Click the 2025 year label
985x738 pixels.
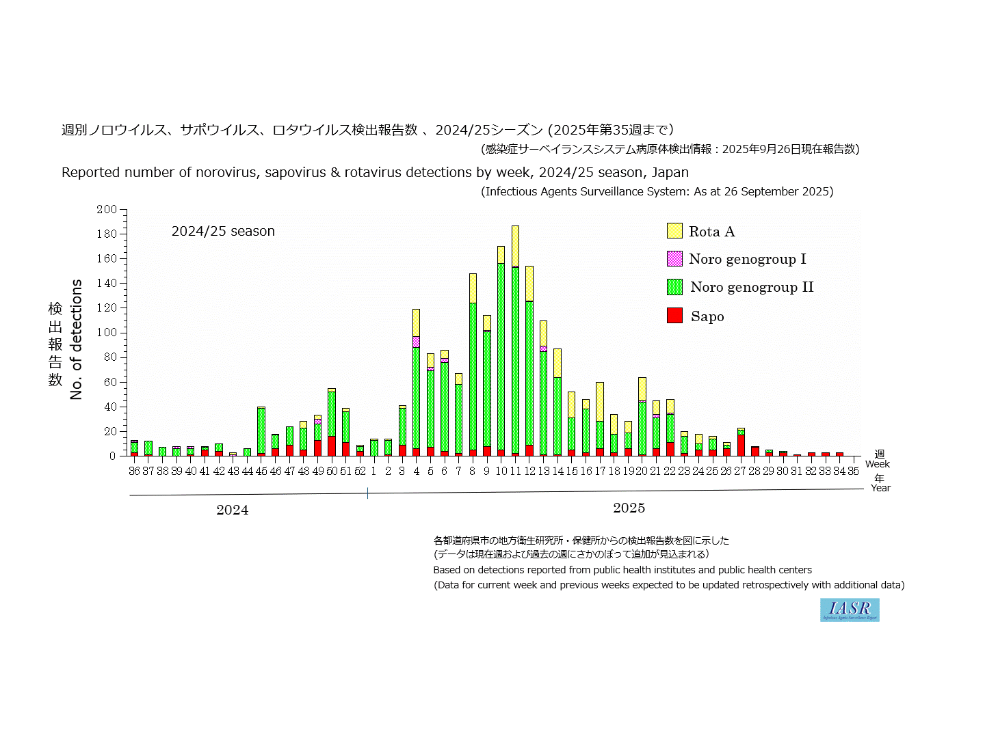(629, 508)
